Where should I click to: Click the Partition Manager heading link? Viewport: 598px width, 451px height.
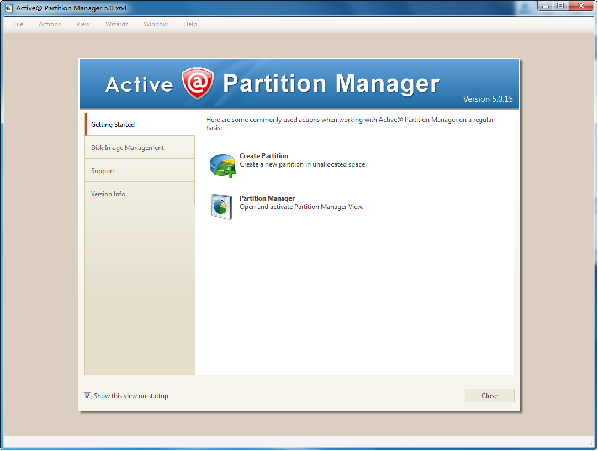(267, 198)
